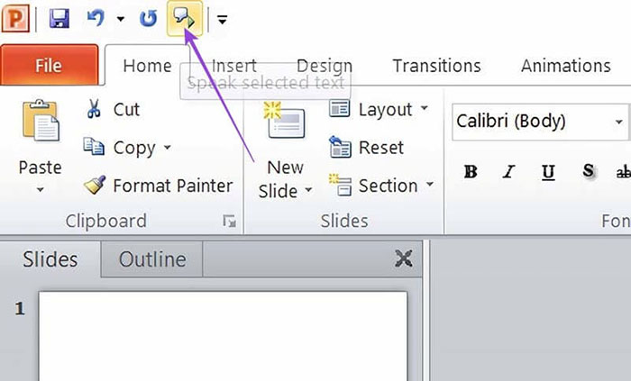Switch to the Outline pane tab
The image size is (631, 381).
[152, 259]
